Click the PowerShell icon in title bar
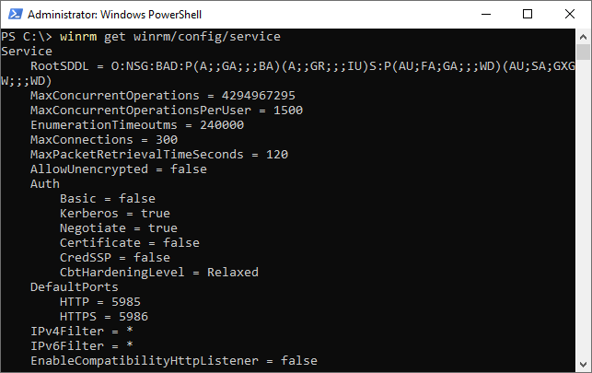The width and height of the screenshot is (592, 373). 16,15
